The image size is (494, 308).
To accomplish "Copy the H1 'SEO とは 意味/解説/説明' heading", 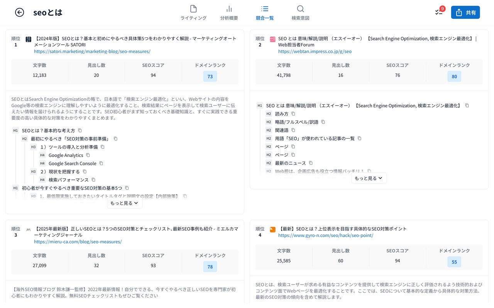I will [x=467, y=105].
